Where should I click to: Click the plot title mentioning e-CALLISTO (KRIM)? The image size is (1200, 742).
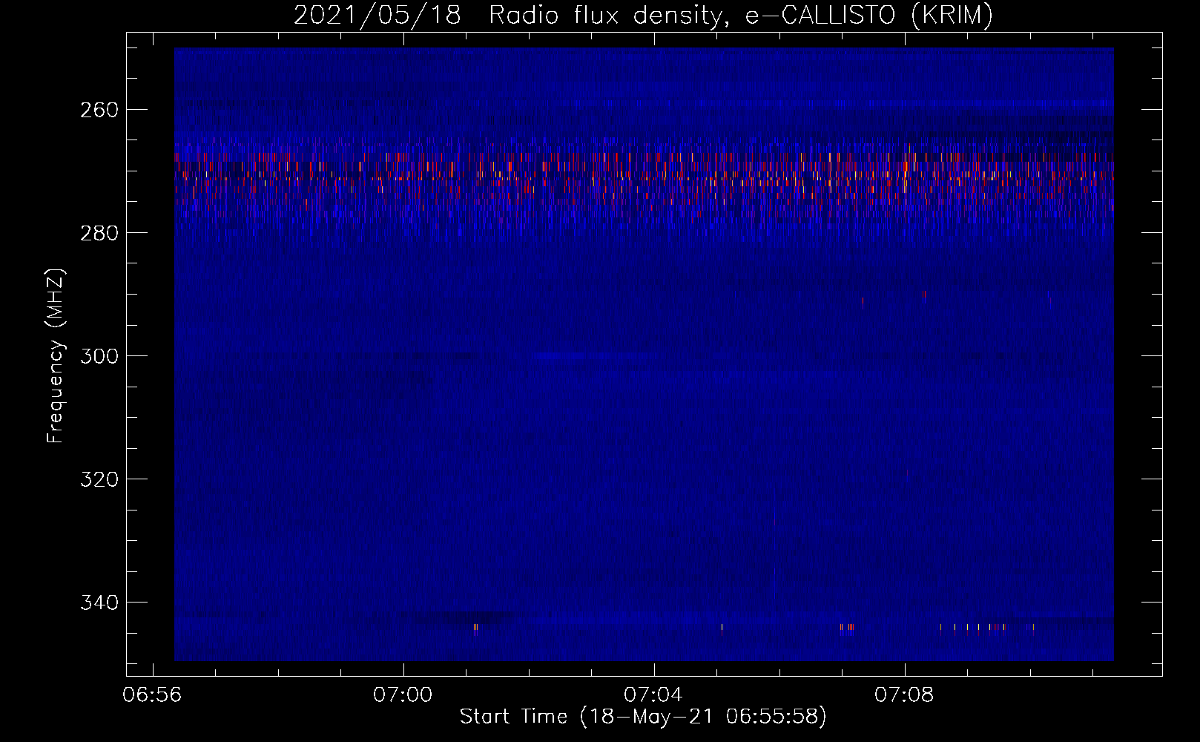tap(643, 15)
